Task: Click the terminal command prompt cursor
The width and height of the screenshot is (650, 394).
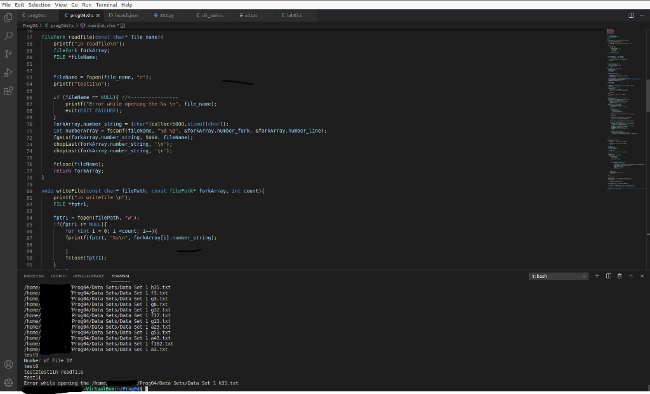Action: [147, 389]
